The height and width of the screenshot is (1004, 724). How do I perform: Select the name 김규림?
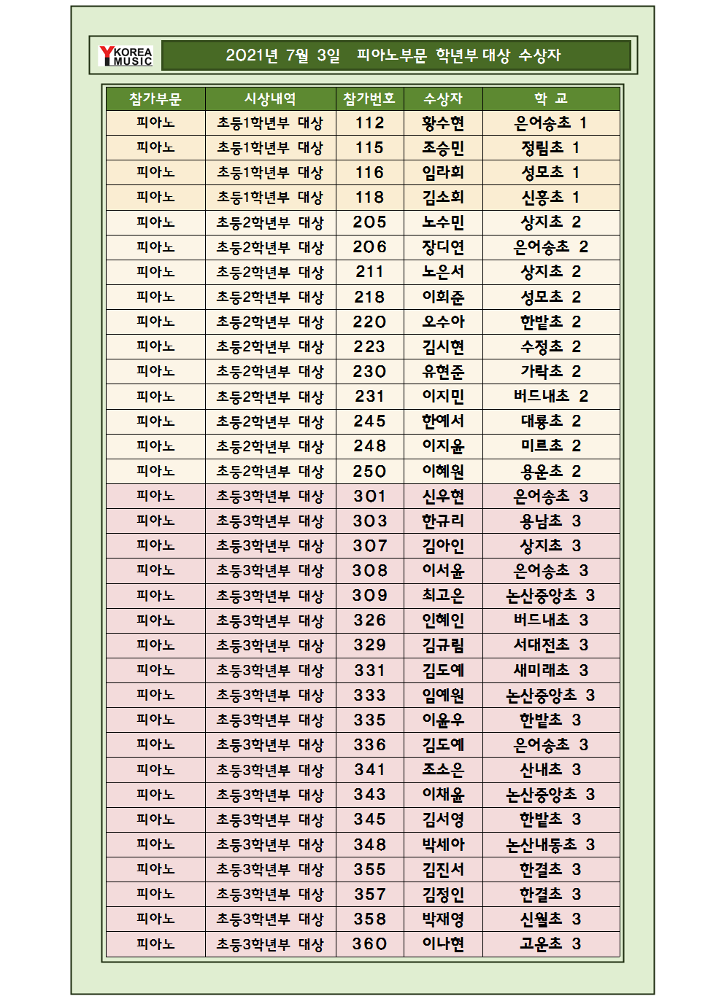click(x=443, y=645)
